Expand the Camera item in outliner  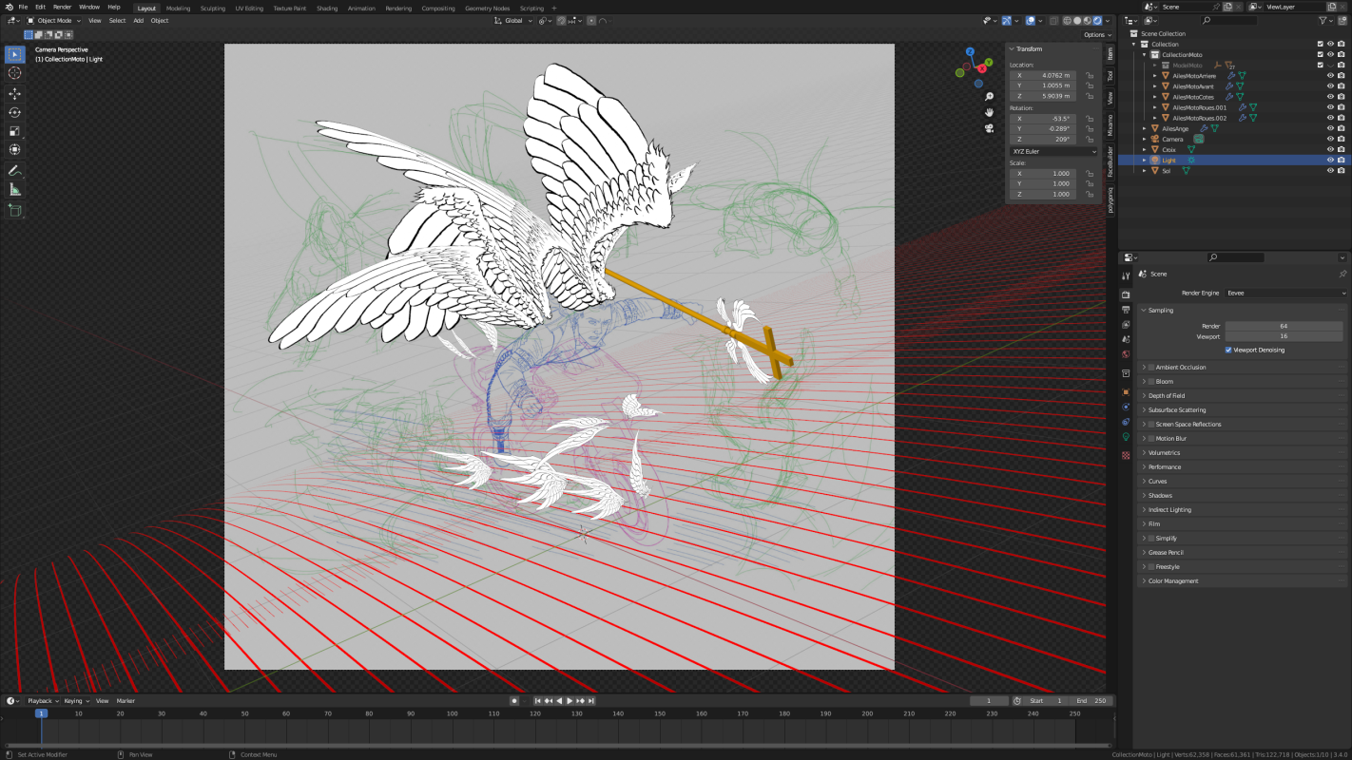coord(1145,139)
